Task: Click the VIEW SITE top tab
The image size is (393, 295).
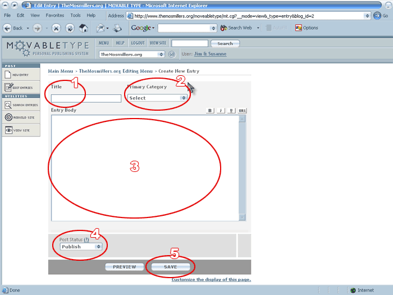Action: [158, 43]
